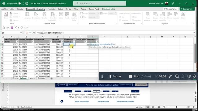Image resolution: width=198 pixels, height=111 pixels.
Task: Open the Área de impresión menu
Action: coord(53,16)
